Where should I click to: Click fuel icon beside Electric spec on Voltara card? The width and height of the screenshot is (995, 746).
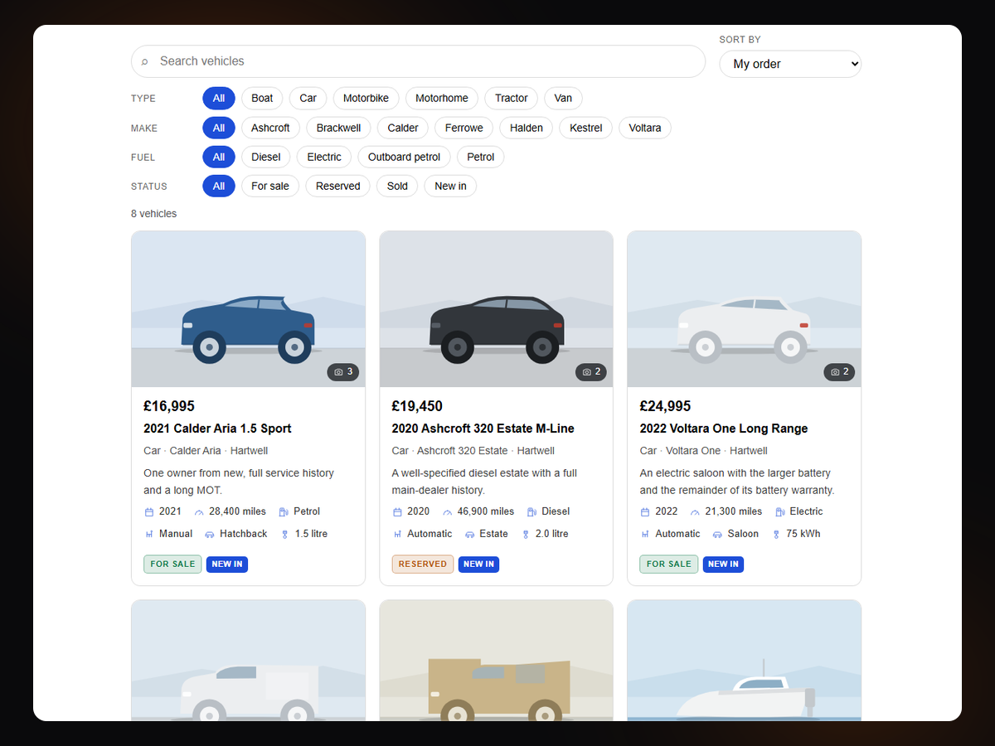click(x=780, y=512)
